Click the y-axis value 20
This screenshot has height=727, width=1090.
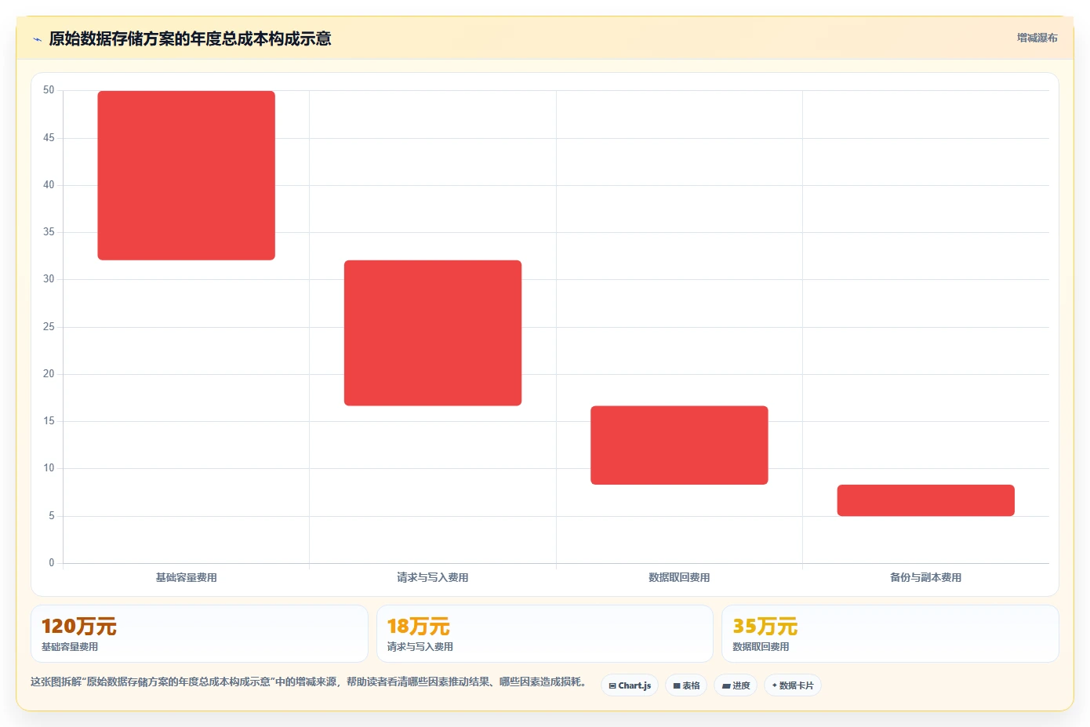tap(49, 374)
